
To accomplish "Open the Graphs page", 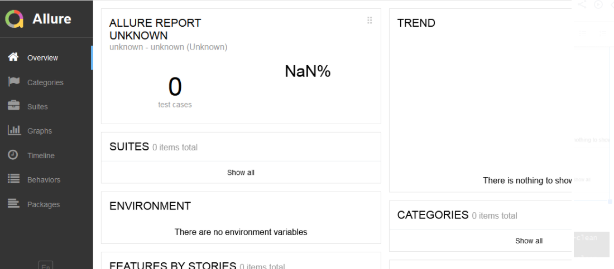I will [x=46, y=131].
